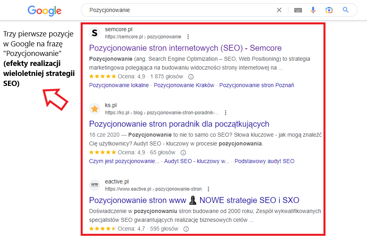The width and height of the screenshot is (367, 237).
Task: Click info icon beside 595 głosów
Action: 186,229
